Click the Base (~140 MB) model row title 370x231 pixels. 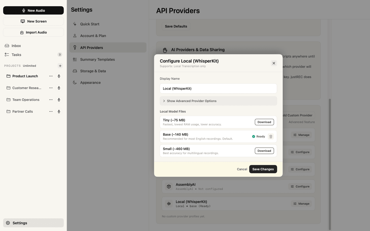pyautogui.click(x=175, y=134)
